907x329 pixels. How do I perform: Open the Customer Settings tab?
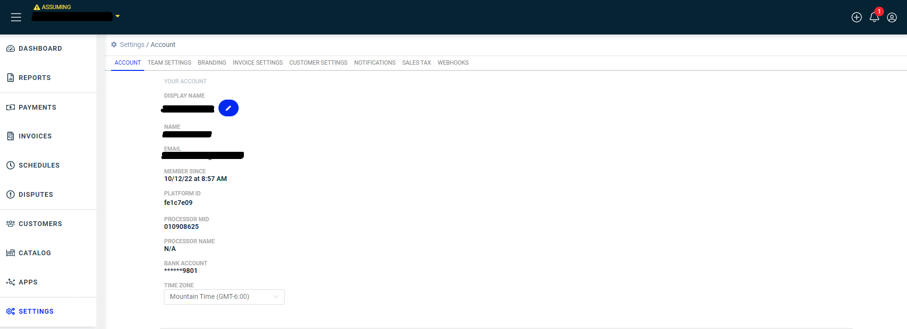point(319,63)
